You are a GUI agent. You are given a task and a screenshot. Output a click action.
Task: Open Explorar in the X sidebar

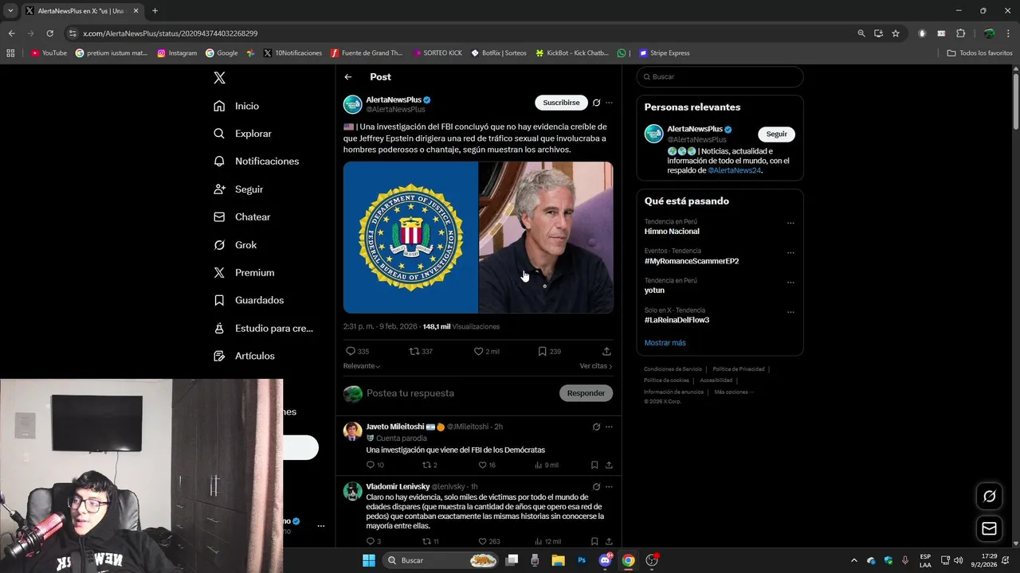[x=243, y=134]
